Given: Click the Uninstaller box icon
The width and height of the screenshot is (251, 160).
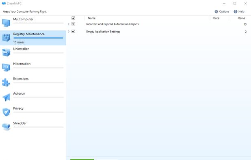Looking at the screenshot, I should click(6, 52).
